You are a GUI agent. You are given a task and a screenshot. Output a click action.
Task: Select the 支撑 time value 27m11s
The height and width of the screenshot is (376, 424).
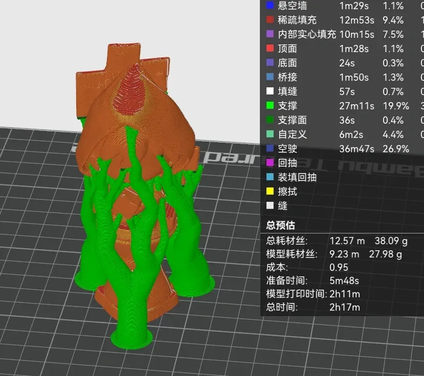pyautogui.click(x=356, y=106)
